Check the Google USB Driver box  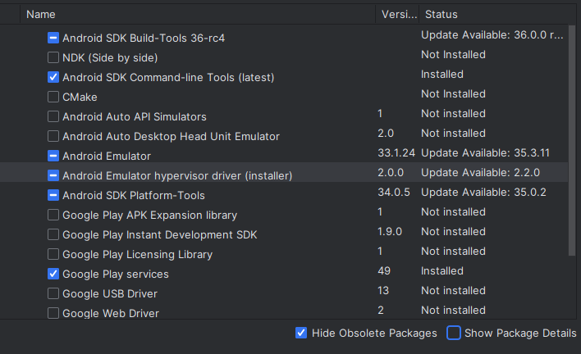pos(53,293)
